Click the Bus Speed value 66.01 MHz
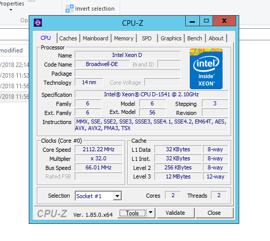Image resolution: width=270 pixels, height=241 pixels. tap(98, 167)
